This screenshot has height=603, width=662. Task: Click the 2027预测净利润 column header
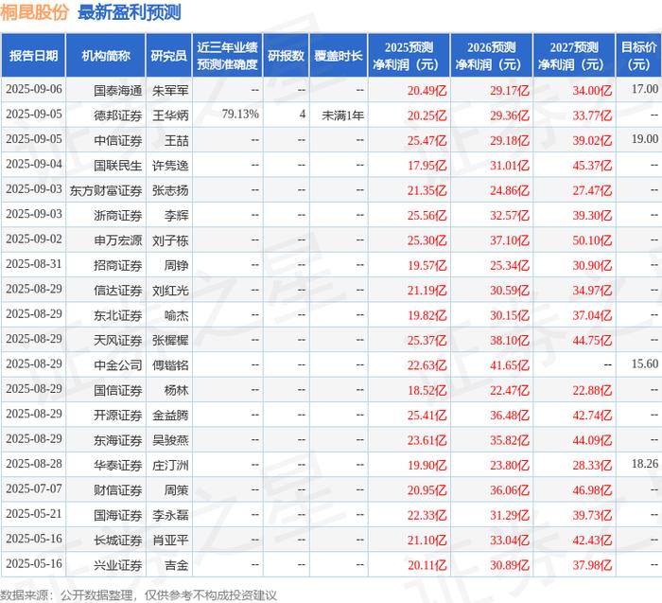tap(574, 56)
